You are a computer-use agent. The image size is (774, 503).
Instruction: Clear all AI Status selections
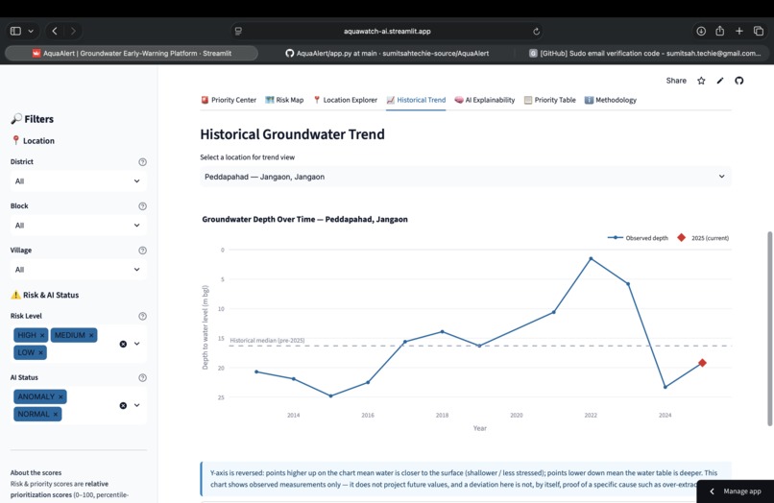pyautogui.click(x=123, y=406)
